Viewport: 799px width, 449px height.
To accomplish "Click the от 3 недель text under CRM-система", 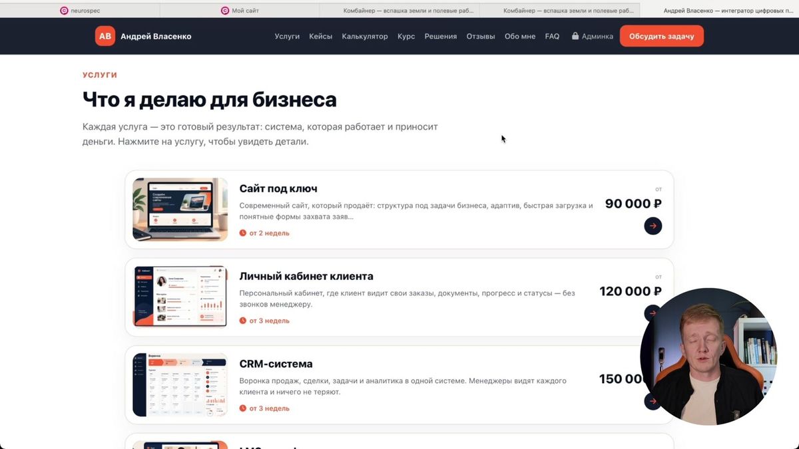I will click(x=270, y=408).
